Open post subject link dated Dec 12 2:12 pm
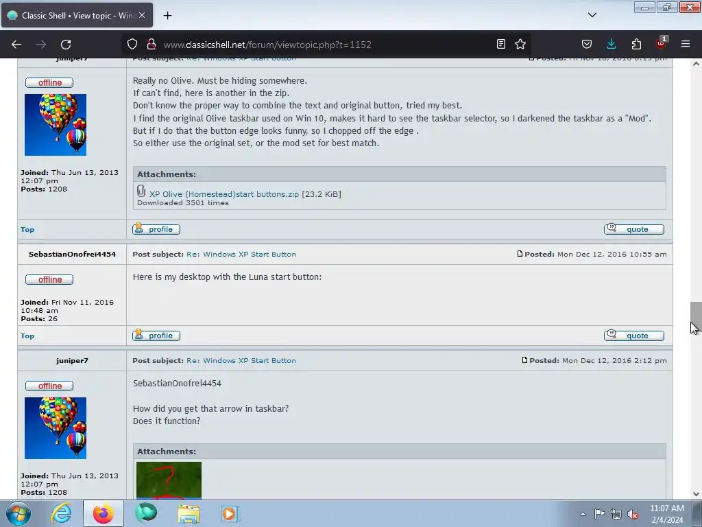Image resolution: width=702 pixels, height=527 pixels. click(241, 360)
